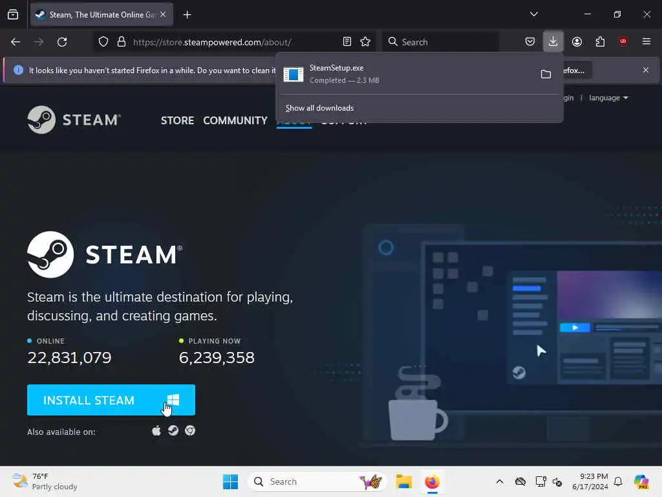Image resolution: width=662 pixels, height=497 pixels.
Task: Click the Firefox taskbar icon
Action: tap(432, 481)
